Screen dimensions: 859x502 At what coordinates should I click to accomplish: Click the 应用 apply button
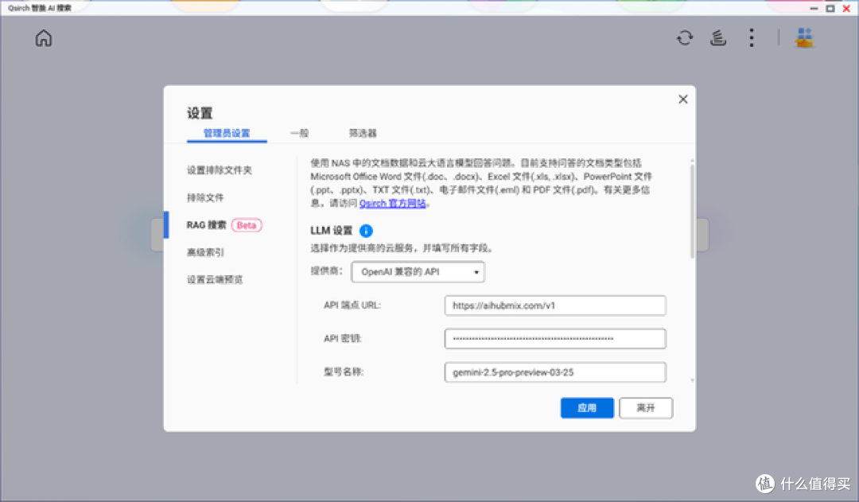click(x=587, y=408)
